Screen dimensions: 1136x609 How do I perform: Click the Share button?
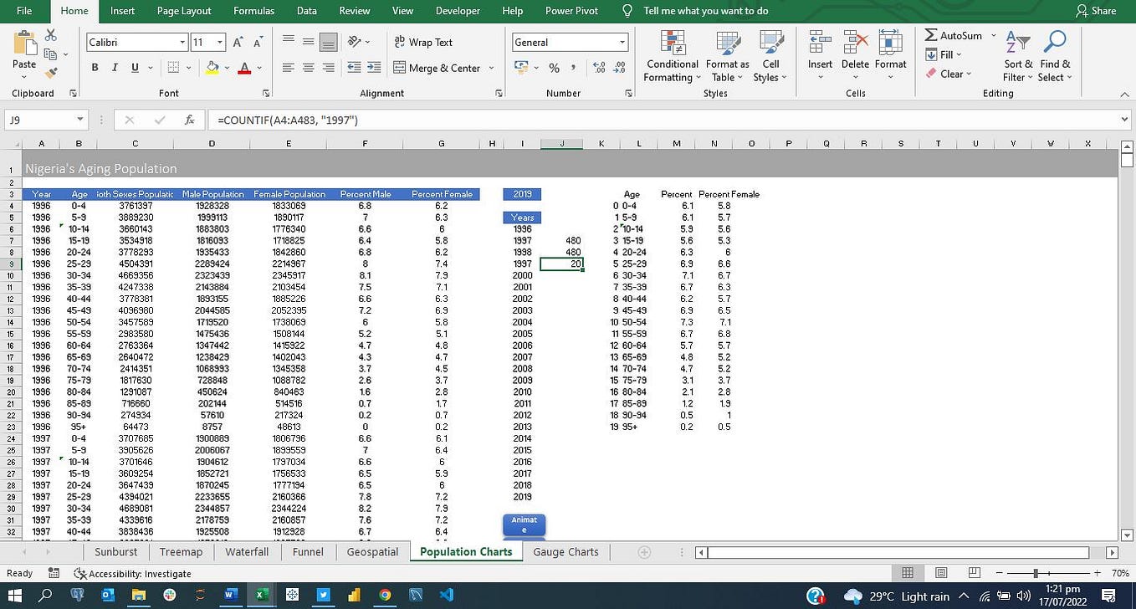1096,11
